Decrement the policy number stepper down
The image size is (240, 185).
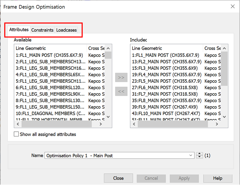point(199,157)
